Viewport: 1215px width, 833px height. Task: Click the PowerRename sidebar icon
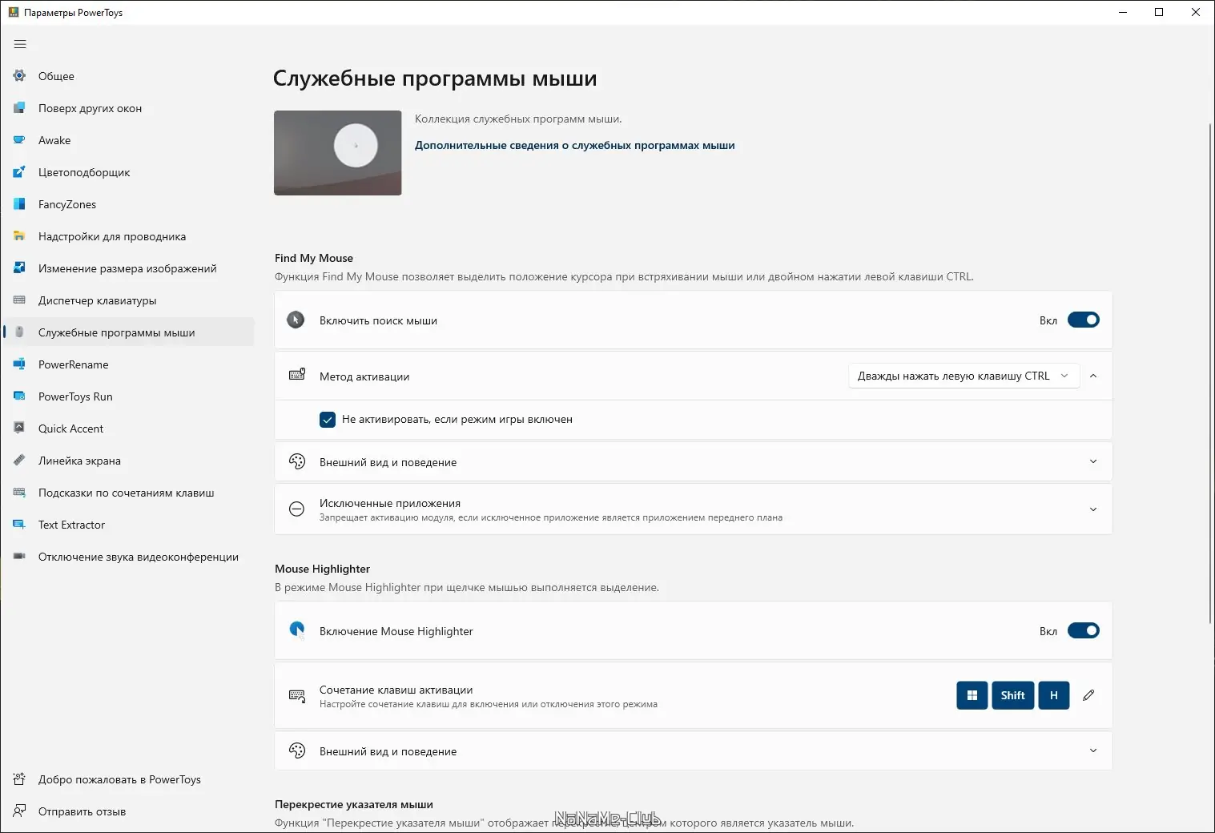[19, 364]
